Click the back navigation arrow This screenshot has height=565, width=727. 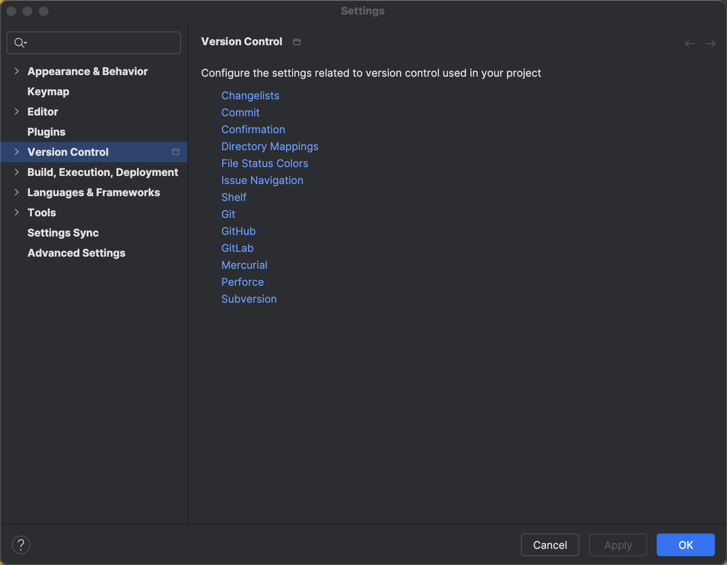(690, 44)
